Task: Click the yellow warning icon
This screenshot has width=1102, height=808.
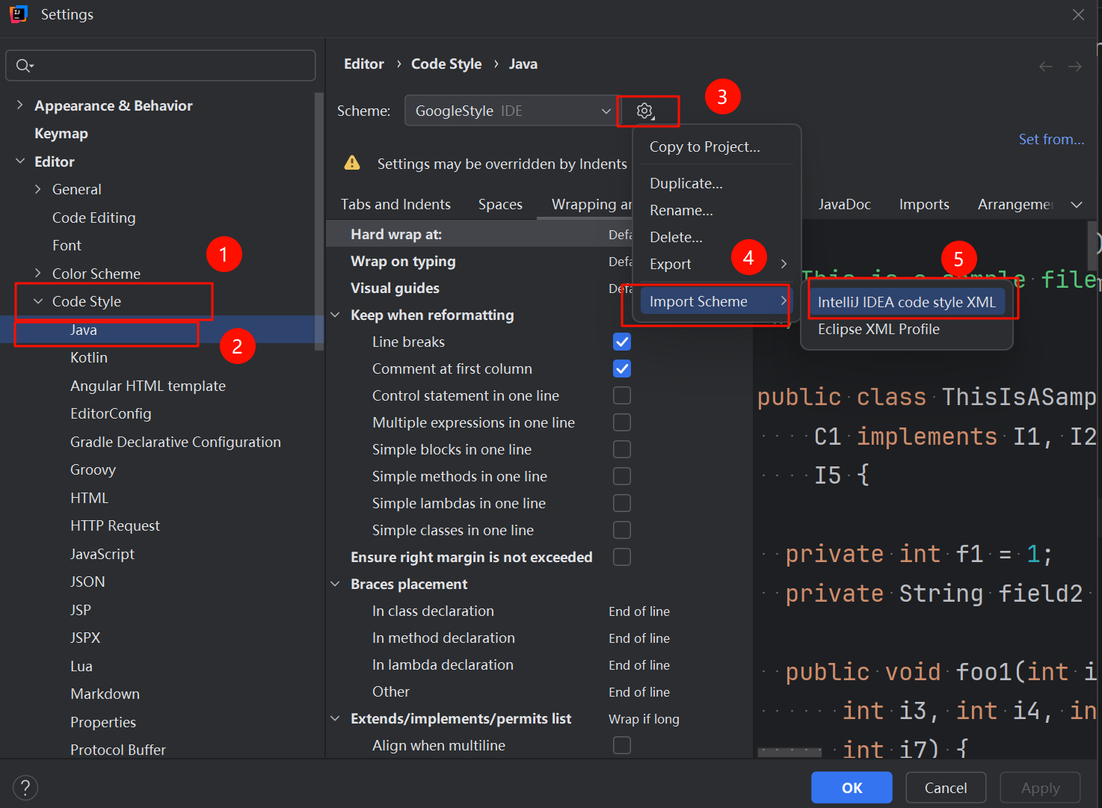Action: point(352,163)
